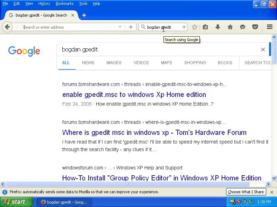Open the File menu
This screenshot has width=277, height=207.
(5, 3)
